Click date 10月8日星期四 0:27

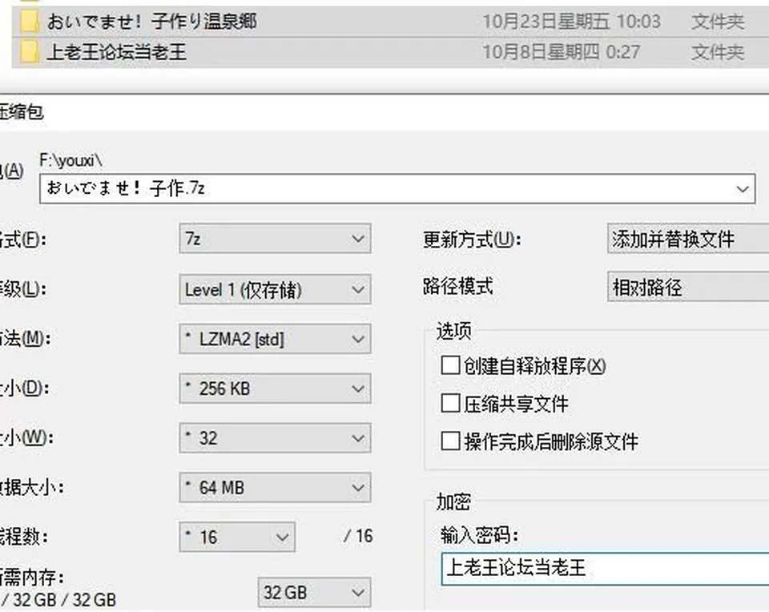(561, 52)
